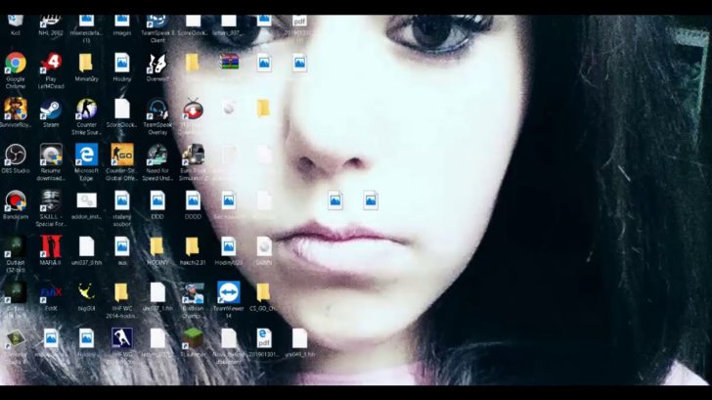
Task: Launch Counter-Strike Global Offensive icon
Action: tap(121, 155)
